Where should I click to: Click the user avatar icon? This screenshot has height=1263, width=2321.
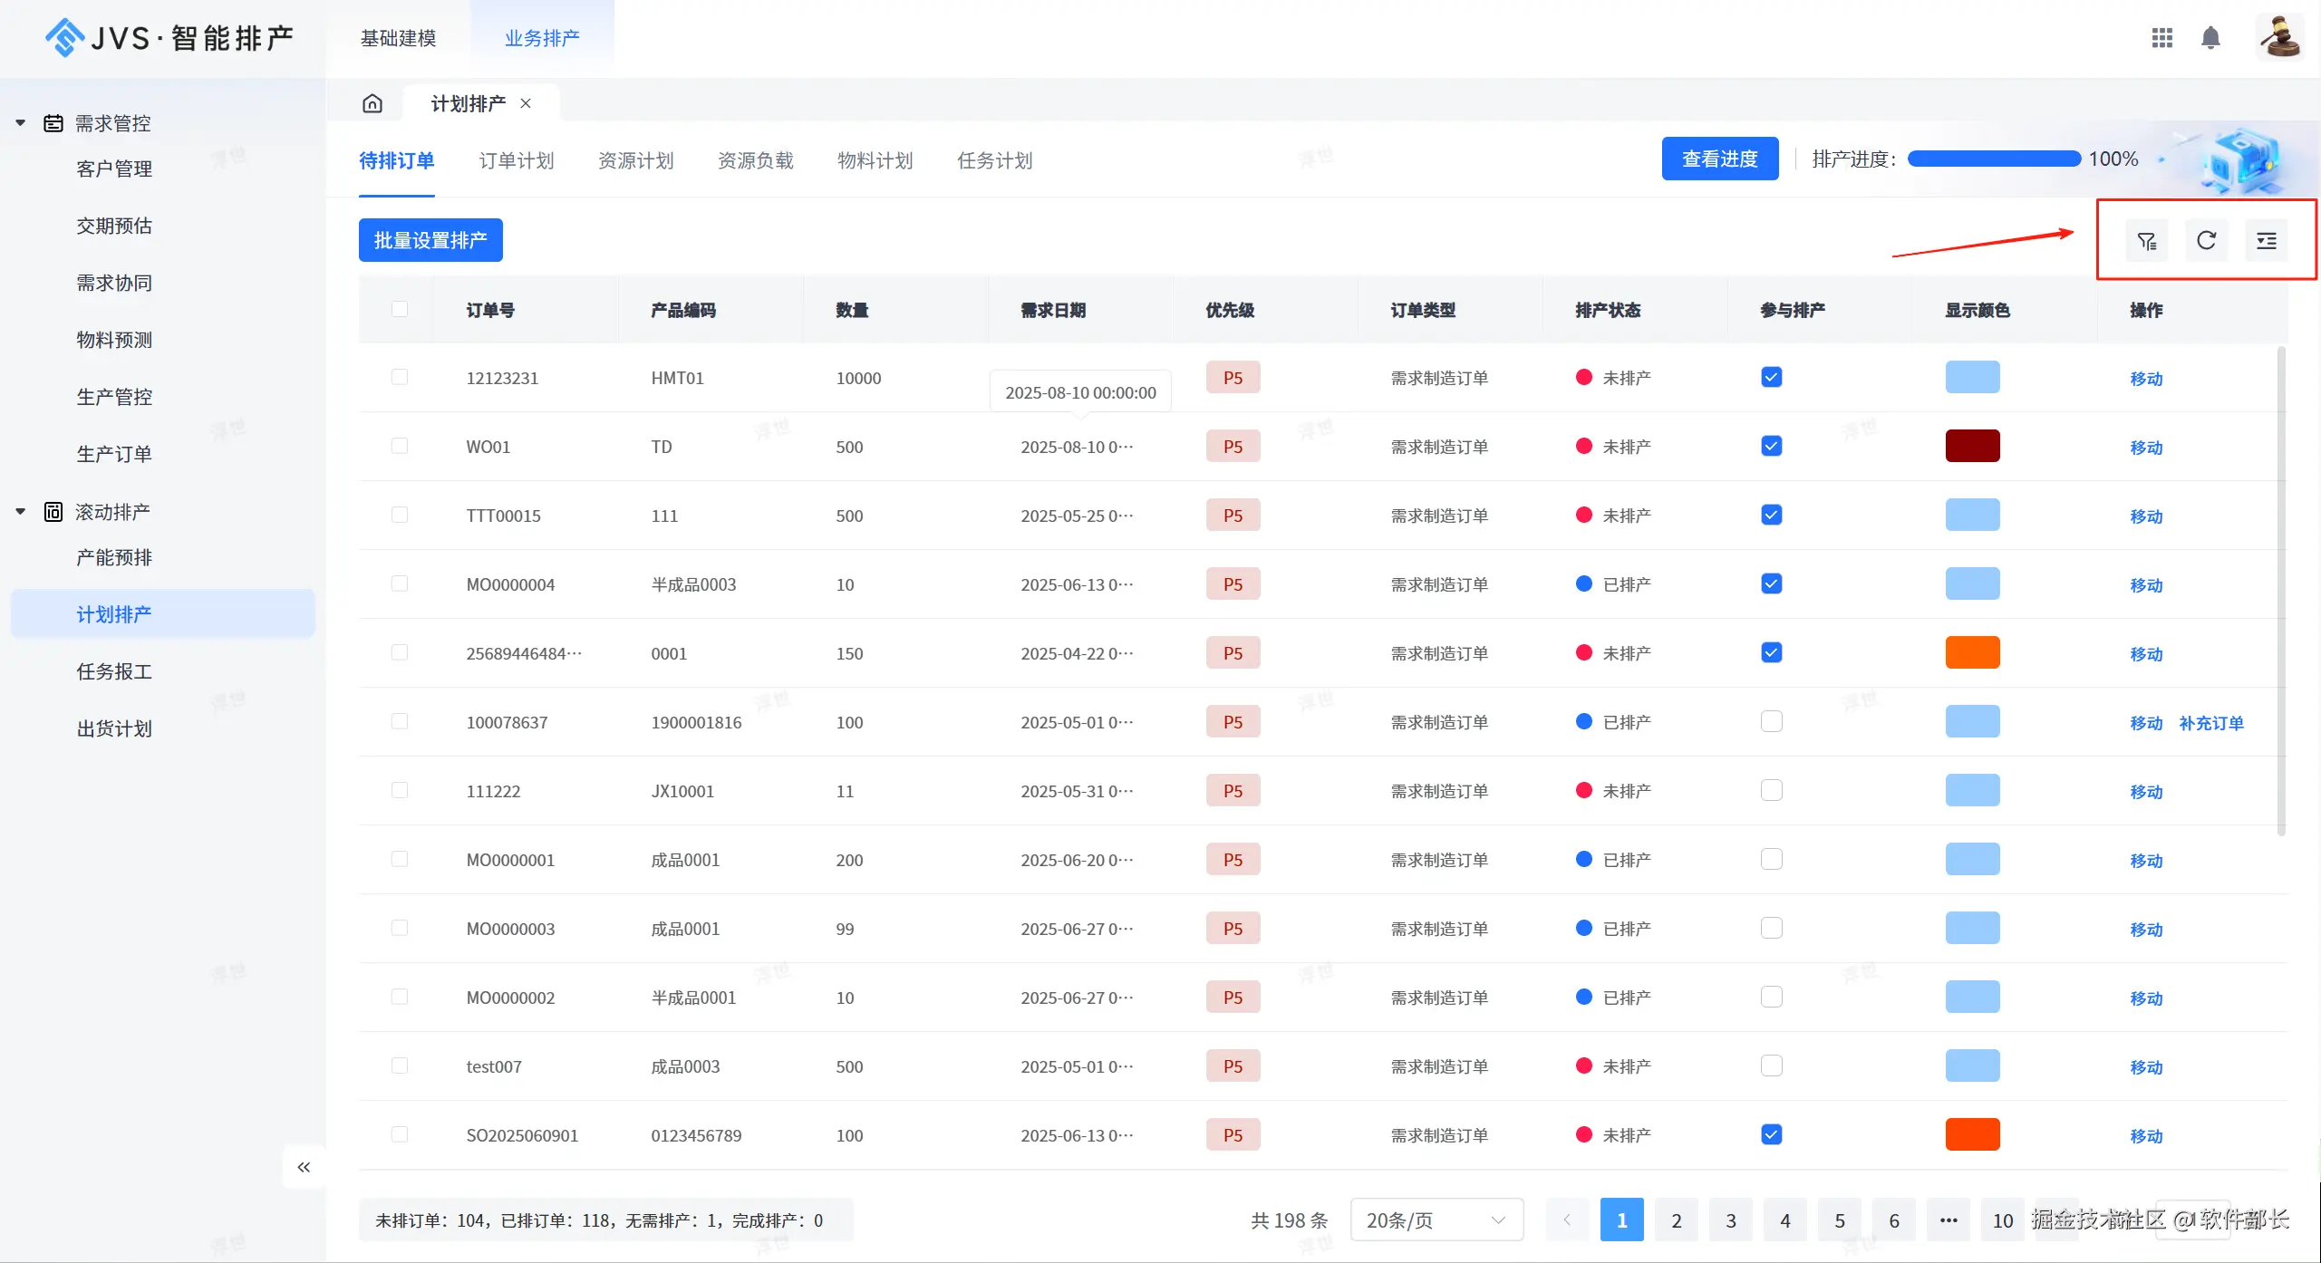click(2279, 38)
